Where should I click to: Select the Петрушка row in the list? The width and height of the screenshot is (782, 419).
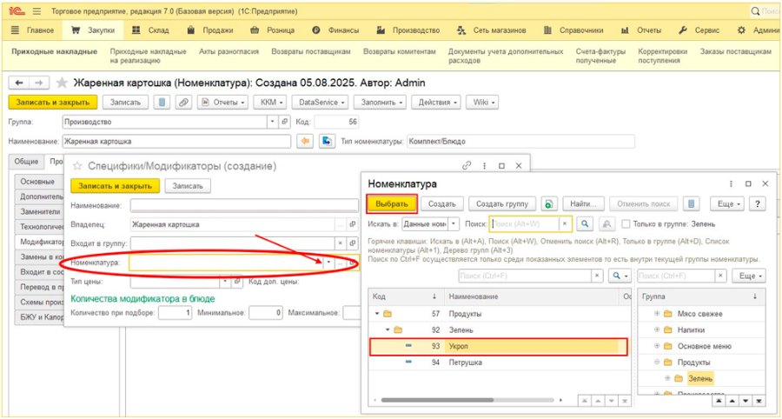pos(499,362)
